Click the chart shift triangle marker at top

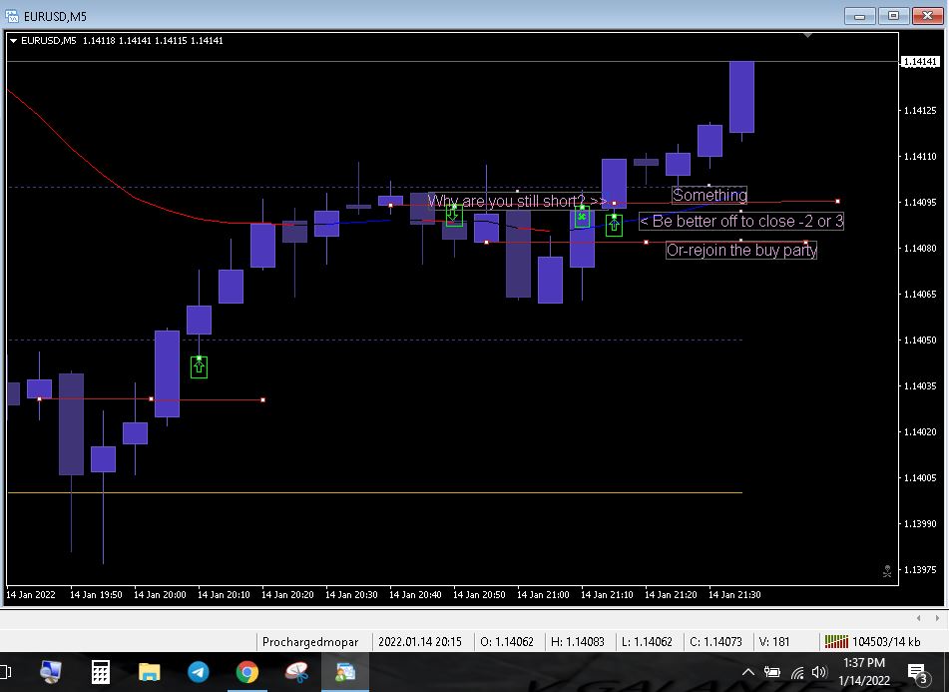pos(807,36)
